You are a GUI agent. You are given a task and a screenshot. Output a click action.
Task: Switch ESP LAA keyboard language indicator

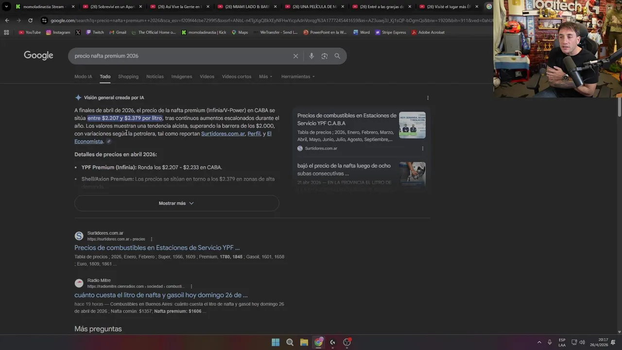click(x=562, y=342)
